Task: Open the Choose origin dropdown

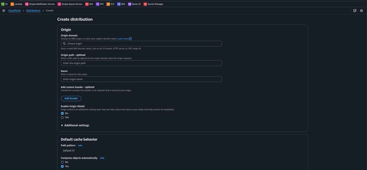Action: tap(141, 43)
